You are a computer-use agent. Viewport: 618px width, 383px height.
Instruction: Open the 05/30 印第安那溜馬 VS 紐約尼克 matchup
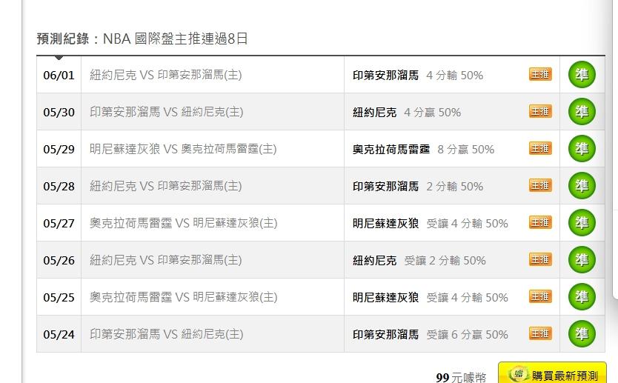[x=166, y=112]
